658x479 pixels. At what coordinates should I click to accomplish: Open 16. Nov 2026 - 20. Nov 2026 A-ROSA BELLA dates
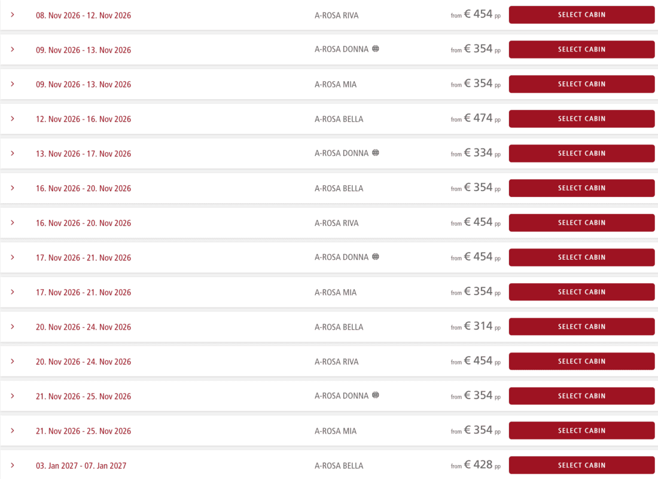(x=84, y=188)
